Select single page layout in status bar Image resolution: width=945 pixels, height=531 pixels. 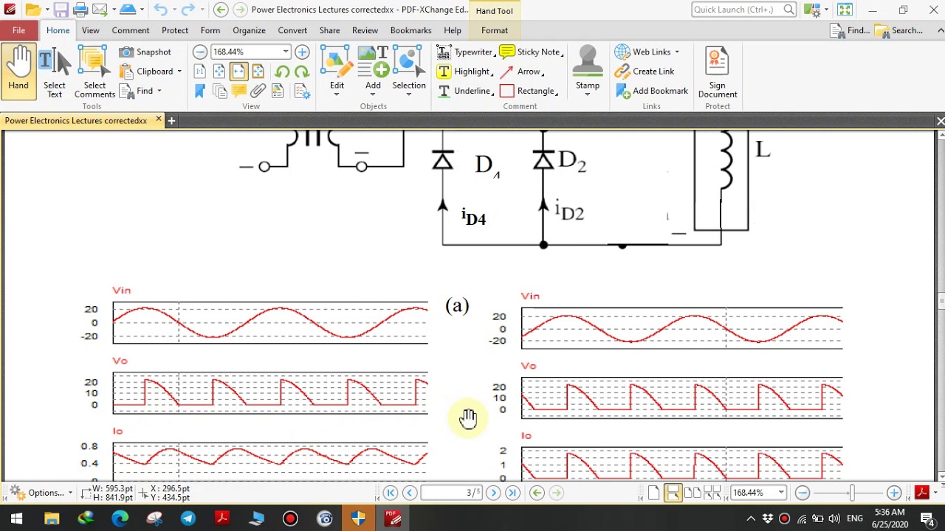tap(654, 493)
